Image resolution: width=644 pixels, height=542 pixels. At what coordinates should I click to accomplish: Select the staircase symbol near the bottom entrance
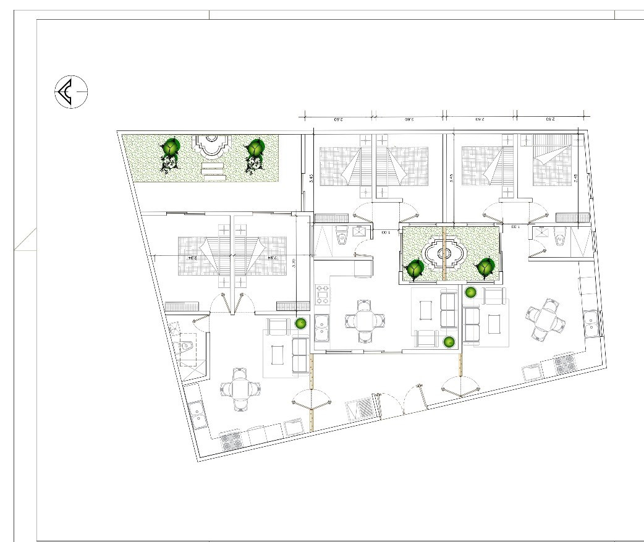[x=360, y=409]
